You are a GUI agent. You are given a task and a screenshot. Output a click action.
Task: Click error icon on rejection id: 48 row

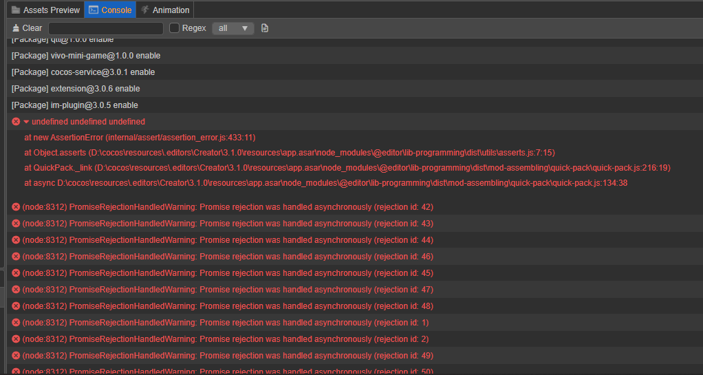(16, 306)
